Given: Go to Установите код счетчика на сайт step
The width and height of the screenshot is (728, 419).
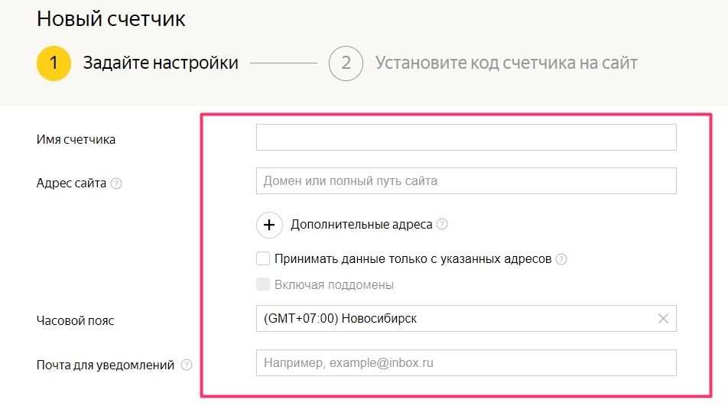Looking at the screenshot, I should (506, 63).
